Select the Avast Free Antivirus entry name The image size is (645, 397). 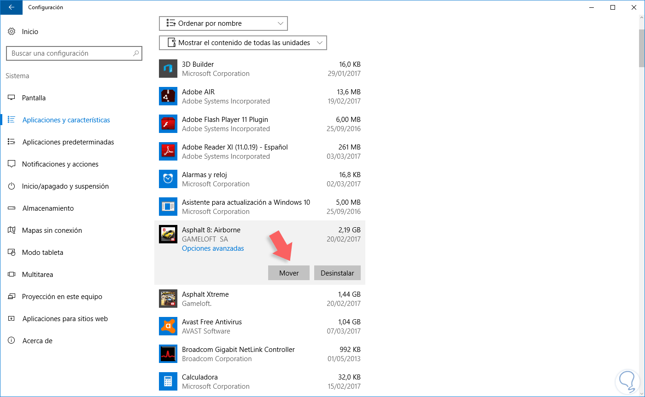[x=212, y=322]
